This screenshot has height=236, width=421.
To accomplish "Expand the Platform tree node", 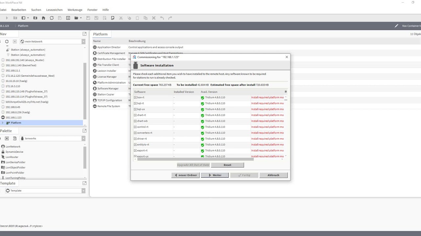I will pyautogui.click(x=3, y=123).
